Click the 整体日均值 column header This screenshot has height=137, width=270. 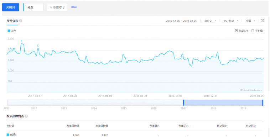73,126
